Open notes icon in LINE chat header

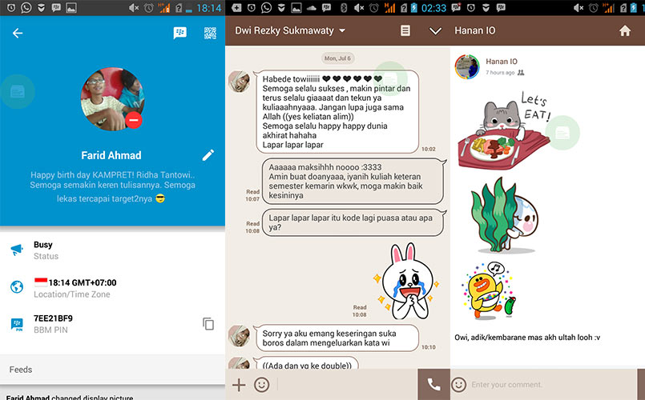tap(405, 31)
